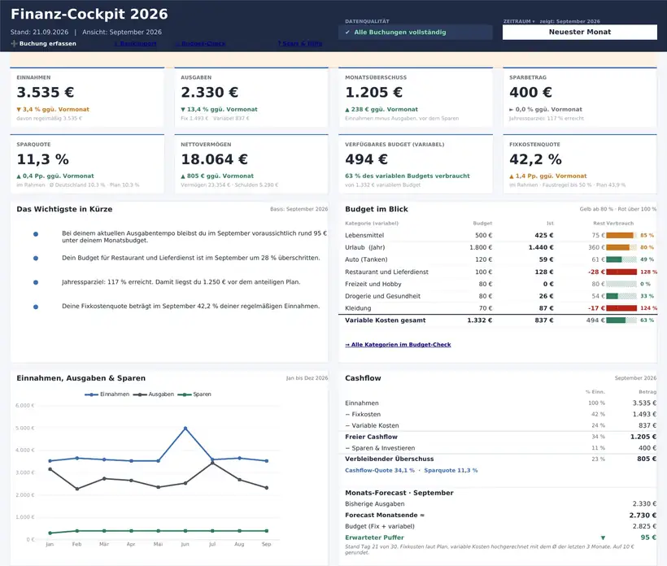
Task: Open the Zeitraum dropdown label
Action: pyautogui.click(x=519, y=21)
